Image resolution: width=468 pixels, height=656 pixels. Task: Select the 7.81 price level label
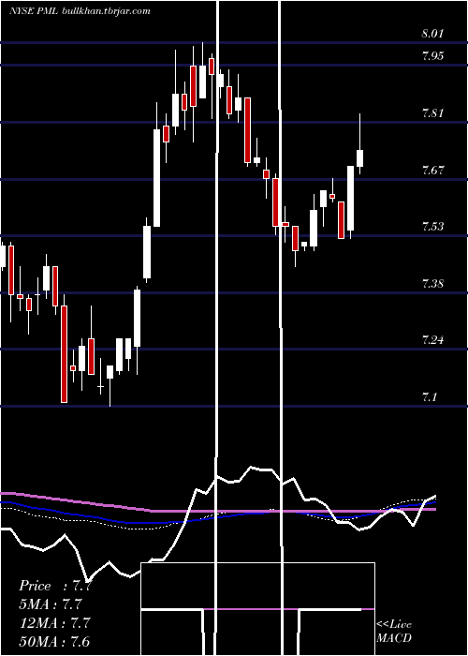point(432,113)
